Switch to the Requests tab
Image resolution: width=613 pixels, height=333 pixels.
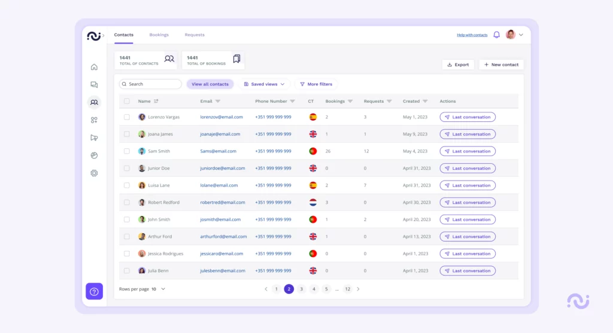[x=195, y=35]
